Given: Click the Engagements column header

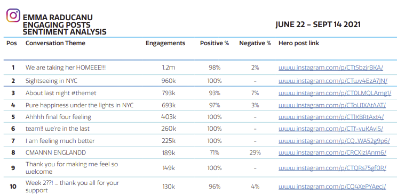Looking at the screenshot, I should 165,43.
